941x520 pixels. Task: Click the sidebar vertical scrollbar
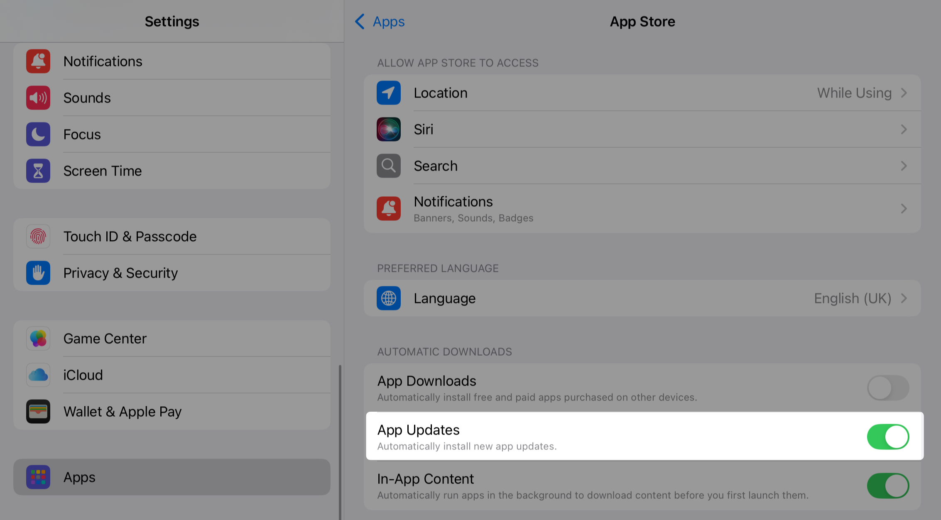click(x=340, y=440)
